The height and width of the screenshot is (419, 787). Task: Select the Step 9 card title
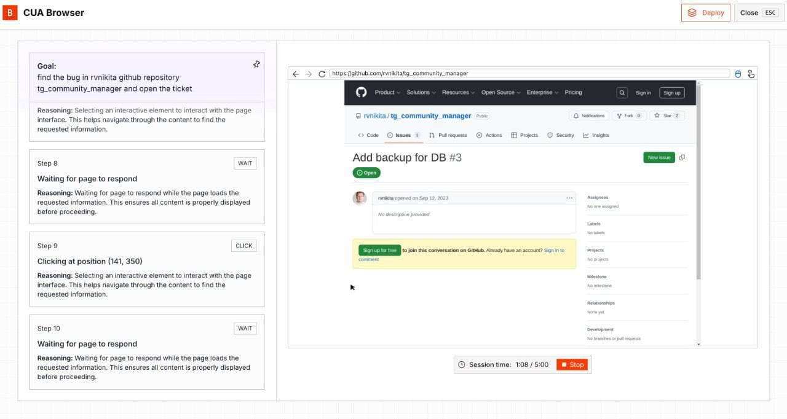pyautogui.click(x=90, y=261)
